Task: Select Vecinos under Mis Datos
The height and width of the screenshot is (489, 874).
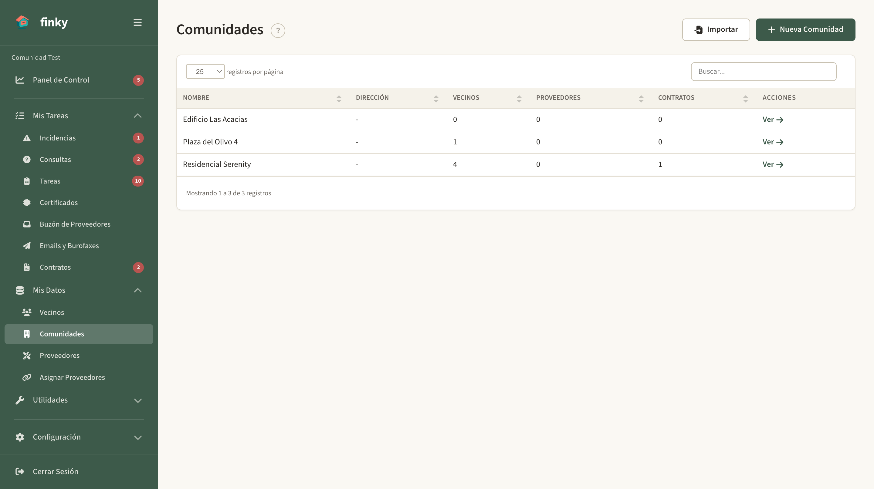Action: (x=79, y=312)
